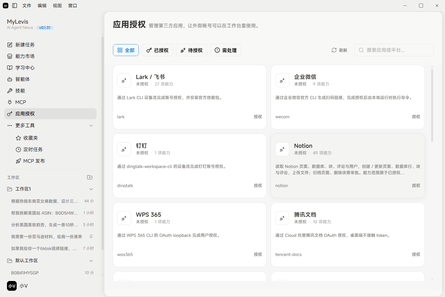Open the 视图 menu
Image resolution: width=445 pixels, height=297 pixels.
pyautogui.click(x=57, y=6)
